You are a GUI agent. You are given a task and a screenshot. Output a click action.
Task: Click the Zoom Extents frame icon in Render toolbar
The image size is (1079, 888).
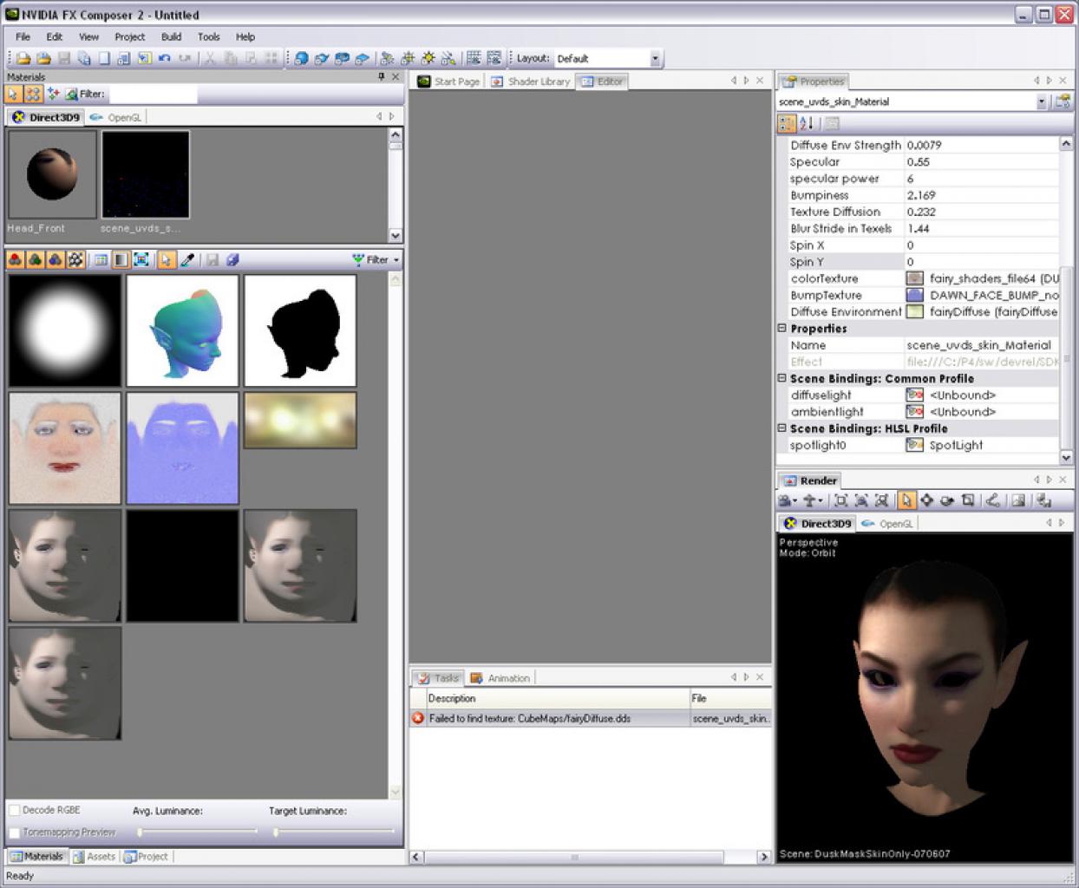click(x=840, y=500)
